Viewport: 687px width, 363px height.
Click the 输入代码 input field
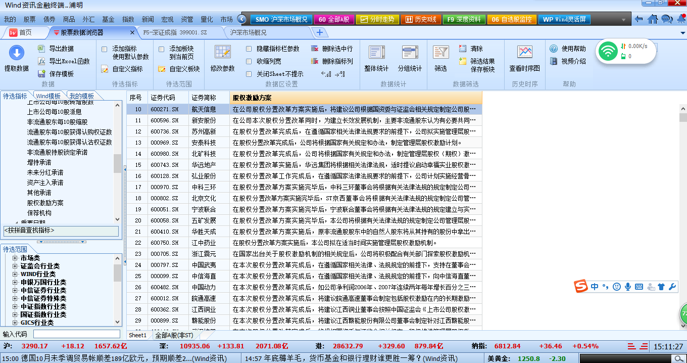tap(77, 334)
